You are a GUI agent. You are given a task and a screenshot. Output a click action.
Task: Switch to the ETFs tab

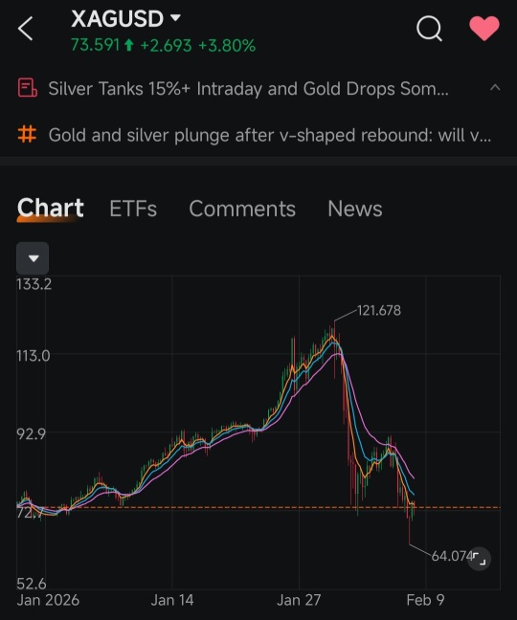(x=133, y=209)
